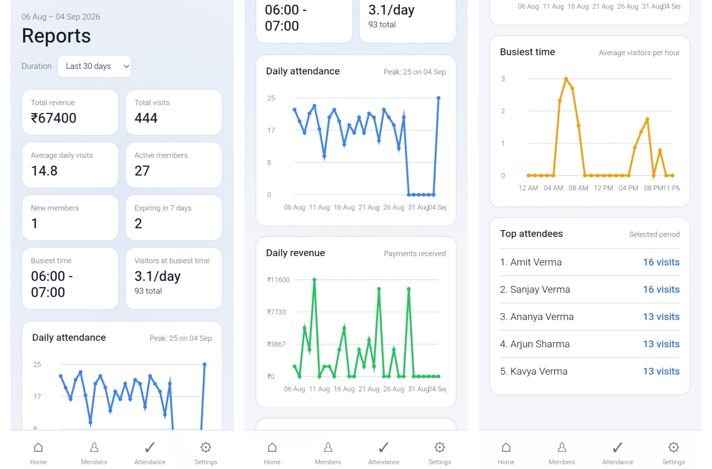Viewport: 712px width, 469px height.
Task: Click the ₹7733 axis label on revenue chart
Action: pyautogui.click(x=276, y=312)
